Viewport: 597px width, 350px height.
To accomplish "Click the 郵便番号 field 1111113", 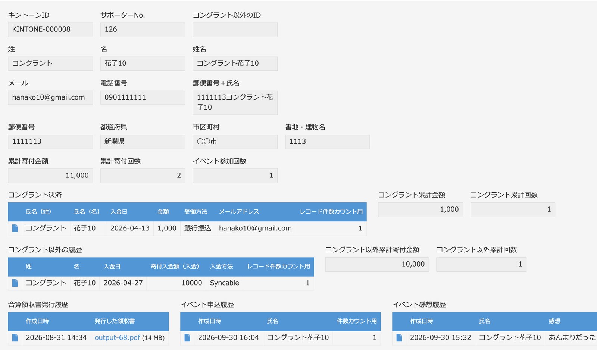I will pyautogui.click(x=50, y=142).
